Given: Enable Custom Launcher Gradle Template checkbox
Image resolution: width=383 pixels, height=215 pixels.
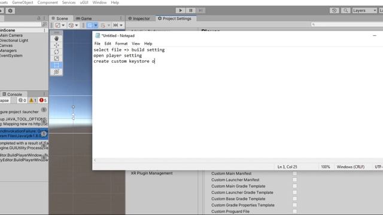Looking at the screenshot, I should 295,192.
